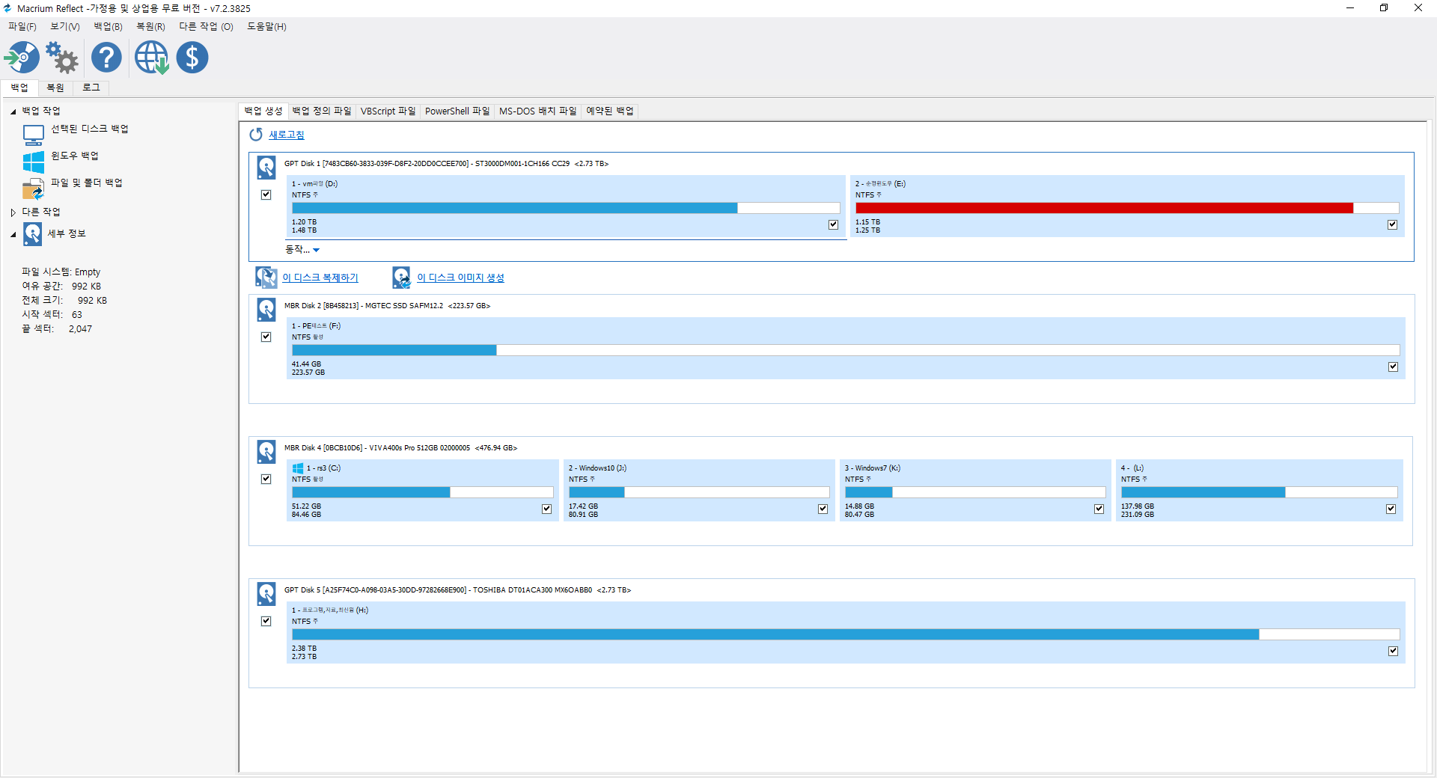The width and height of the screenshot is (1437, 778).
Task: Switch to the PowerShell 파일 tab
Action: 457,111
